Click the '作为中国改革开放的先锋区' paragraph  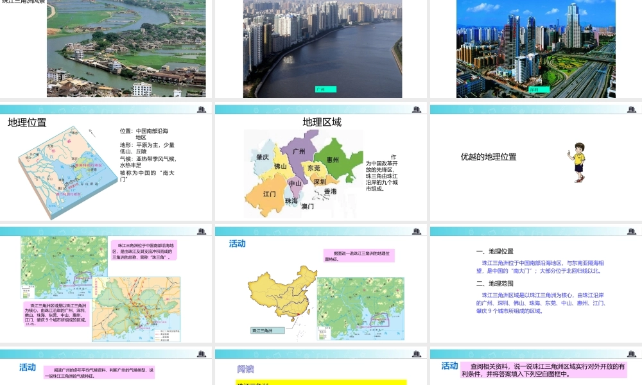click(381, 173)
